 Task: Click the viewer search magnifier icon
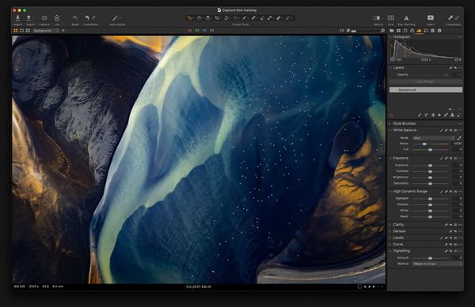(x=382, y=31)
